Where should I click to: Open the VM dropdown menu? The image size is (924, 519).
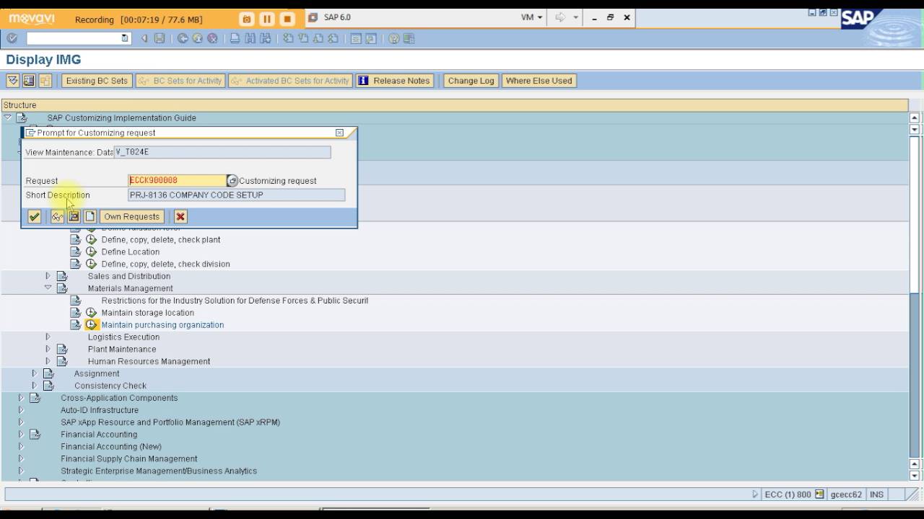(532, 17)
